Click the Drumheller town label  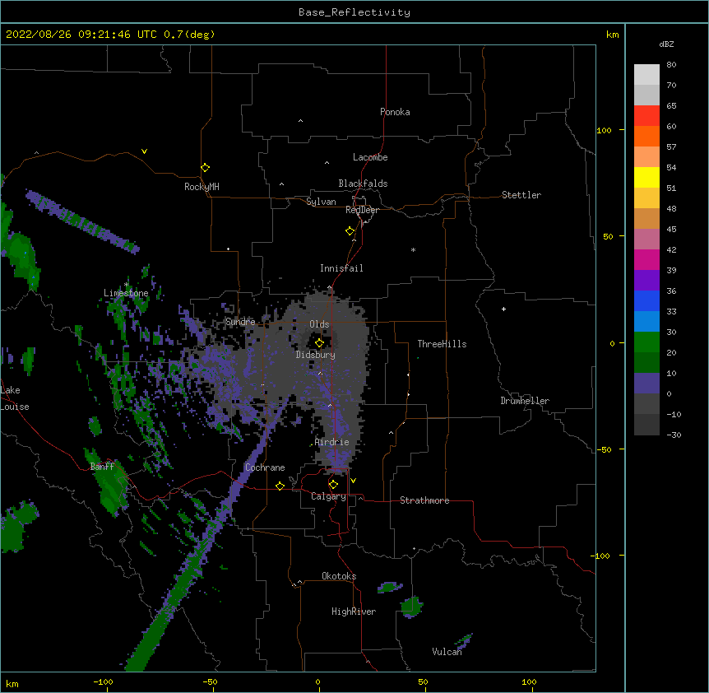tap(525, 401)
